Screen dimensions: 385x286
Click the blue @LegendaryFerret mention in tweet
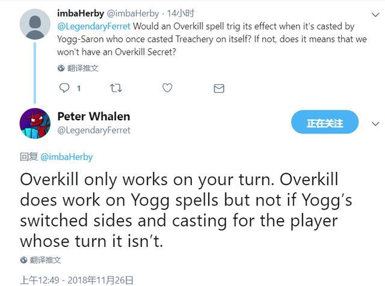coord(93,26)
